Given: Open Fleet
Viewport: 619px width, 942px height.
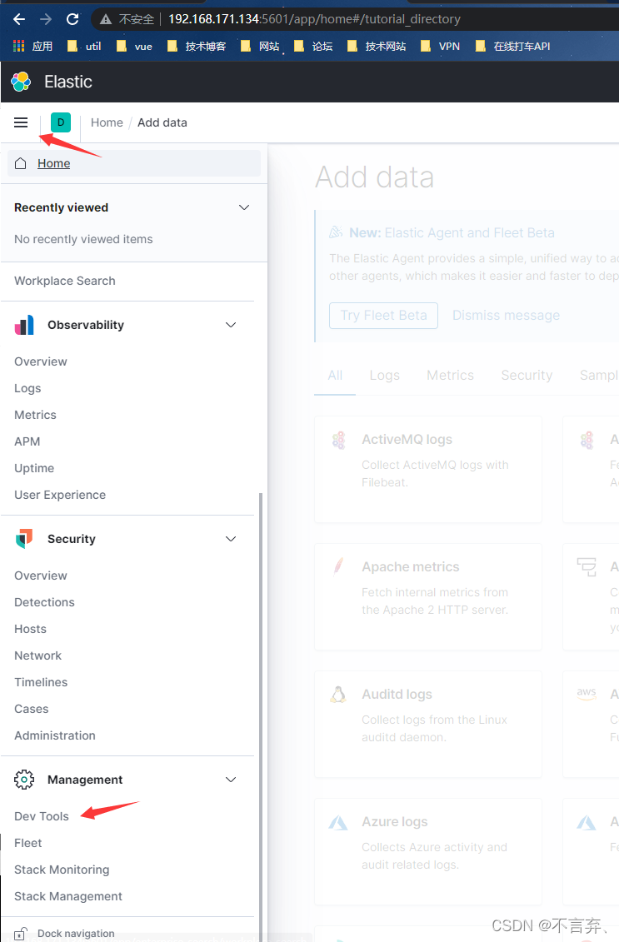Looking at the screenshot, I should pos(28,843).
